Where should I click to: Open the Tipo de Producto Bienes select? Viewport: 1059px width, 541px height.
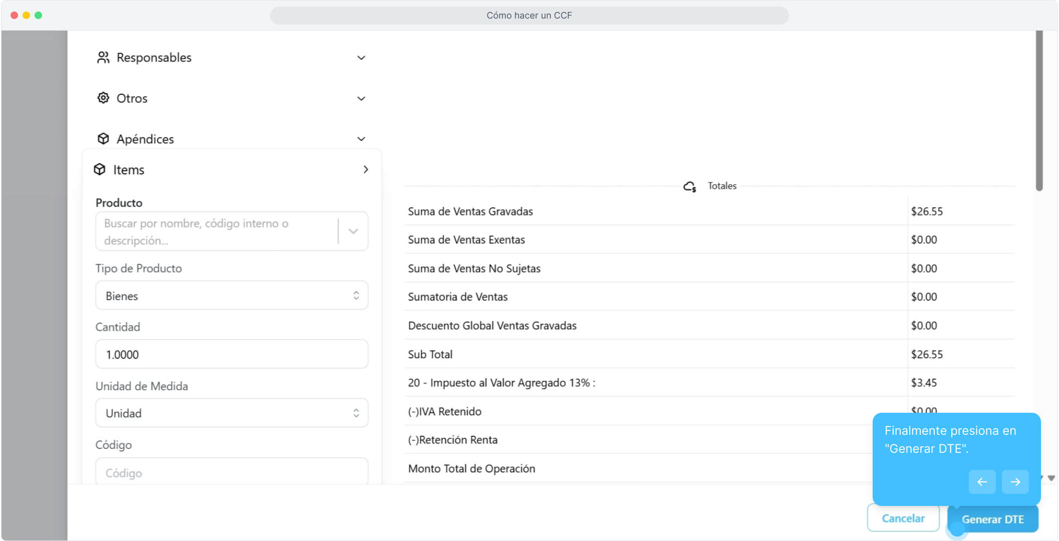231,296
